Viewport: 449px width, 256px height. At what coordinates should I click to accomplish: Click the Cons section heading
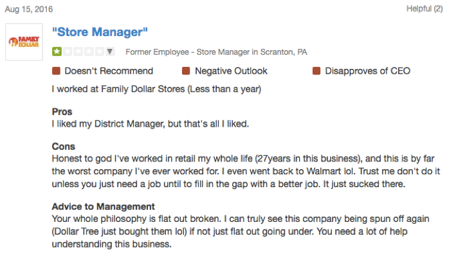(x=63, y=146)
